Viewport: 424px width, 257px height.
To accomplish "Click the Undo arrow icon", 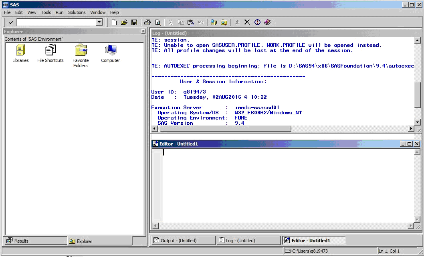I will [x=201, y=22].
